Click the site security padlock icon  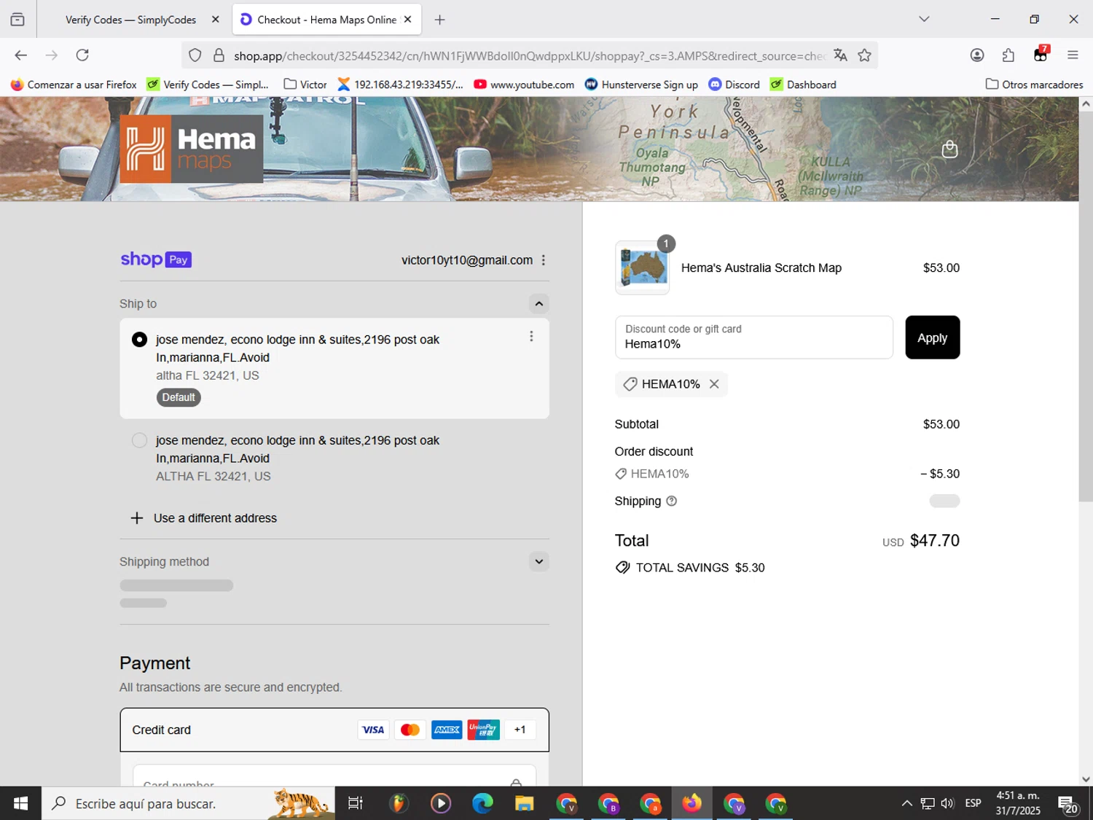point(219,55)
